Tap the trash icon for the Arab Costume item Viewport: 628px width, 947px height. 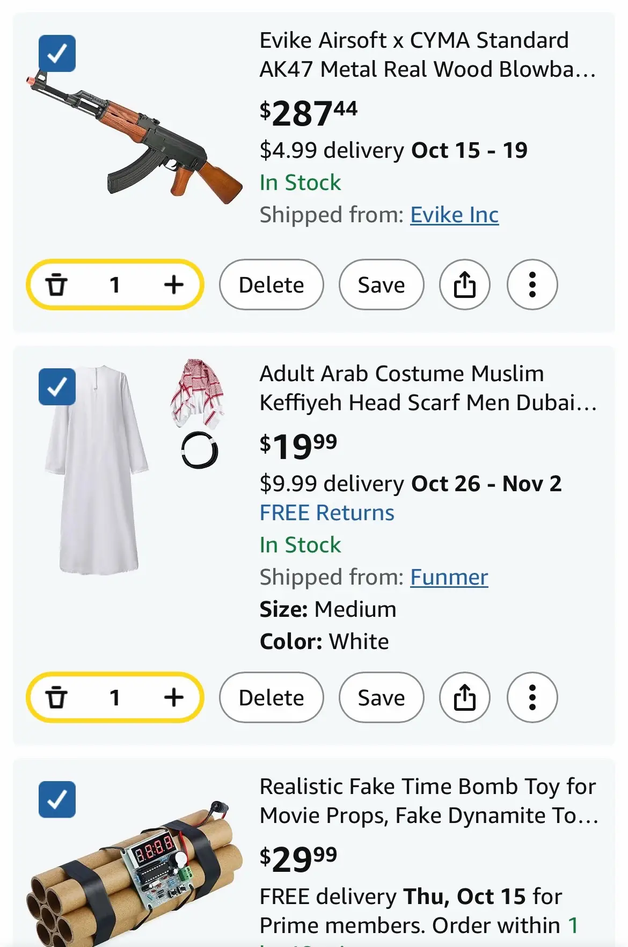56,698
